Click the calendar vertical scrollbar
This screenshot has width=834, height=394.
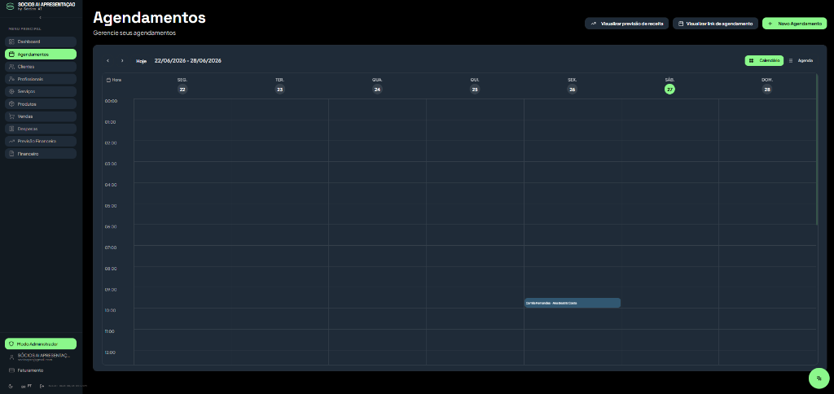tap(817, 149)
